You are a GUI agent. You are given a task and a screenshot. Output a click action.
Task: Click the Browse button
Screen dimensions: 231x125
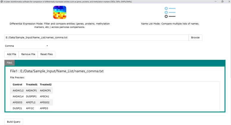195,38
